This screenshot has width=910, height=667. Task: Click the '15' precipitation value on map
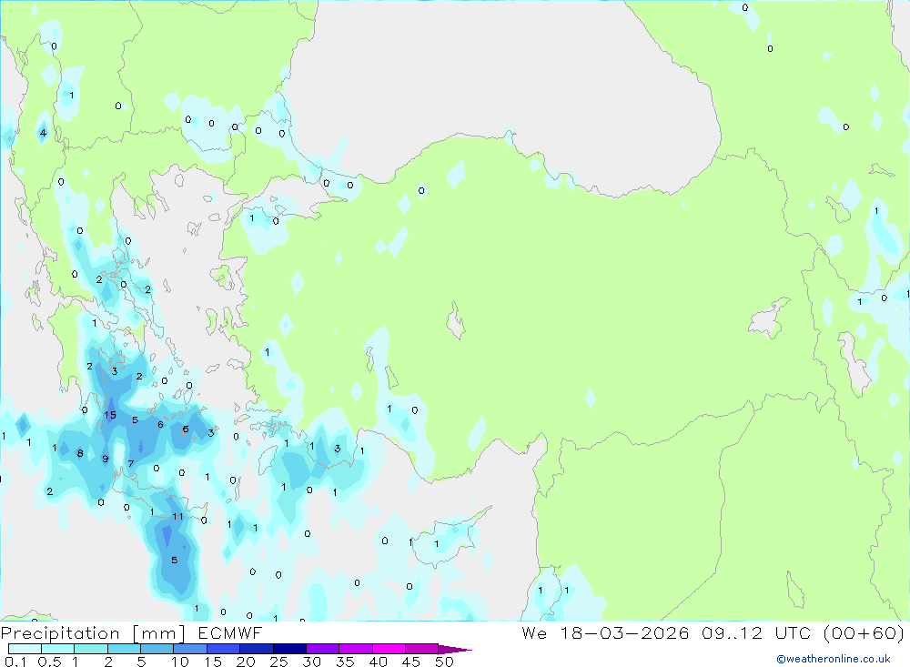[x=110, y=415]
